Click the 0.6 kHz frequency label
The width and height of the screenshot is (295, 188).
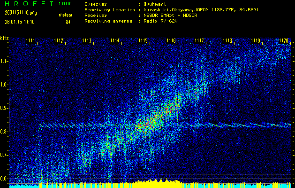4,179
